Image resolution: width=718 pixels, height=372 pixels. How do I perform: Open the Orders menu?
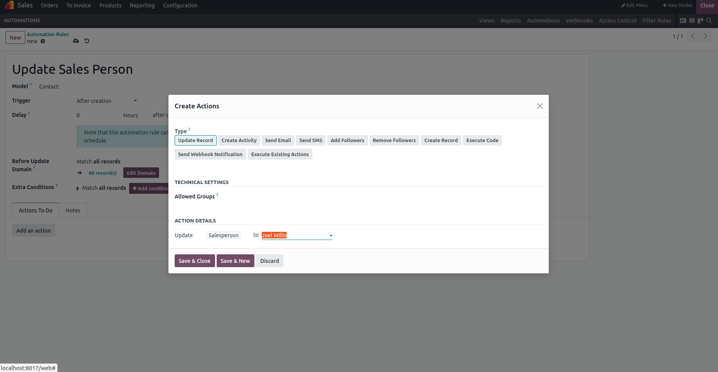tap(49, 5)
